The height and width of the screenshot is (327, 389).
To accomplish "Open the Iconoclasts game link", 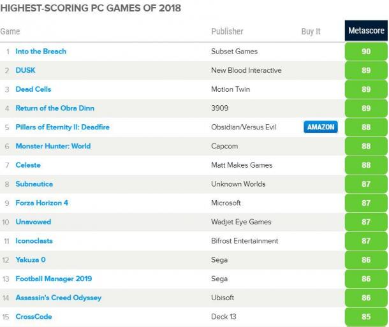I will point(34,241).
